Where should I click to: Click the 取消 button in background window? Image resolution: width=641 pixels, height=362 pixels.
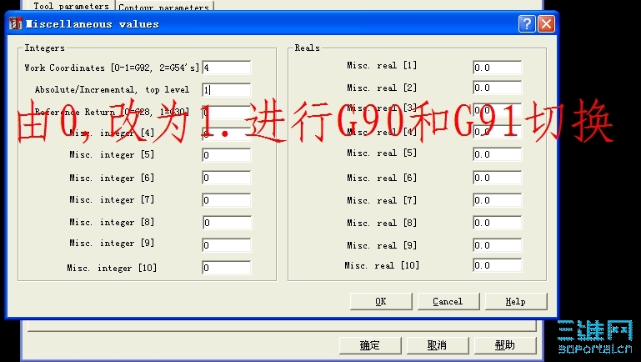point(437,345)
